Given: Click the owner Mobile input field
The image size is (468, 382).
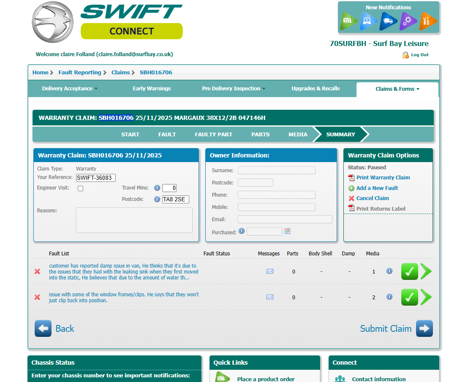Looking at the screenshot, I should coord(276,207).
